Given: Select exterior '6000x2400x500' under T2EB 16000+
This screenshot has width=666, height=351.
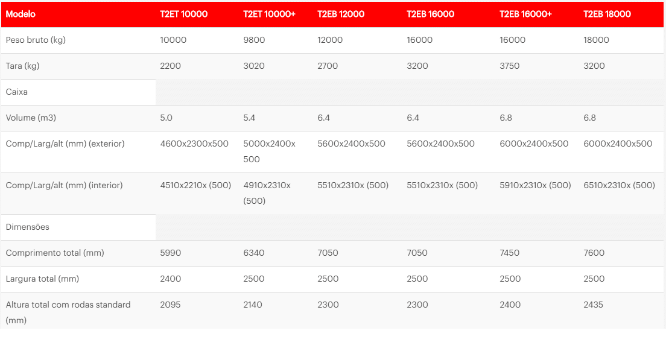Looking at the screenshot, I should pos(534,144).
